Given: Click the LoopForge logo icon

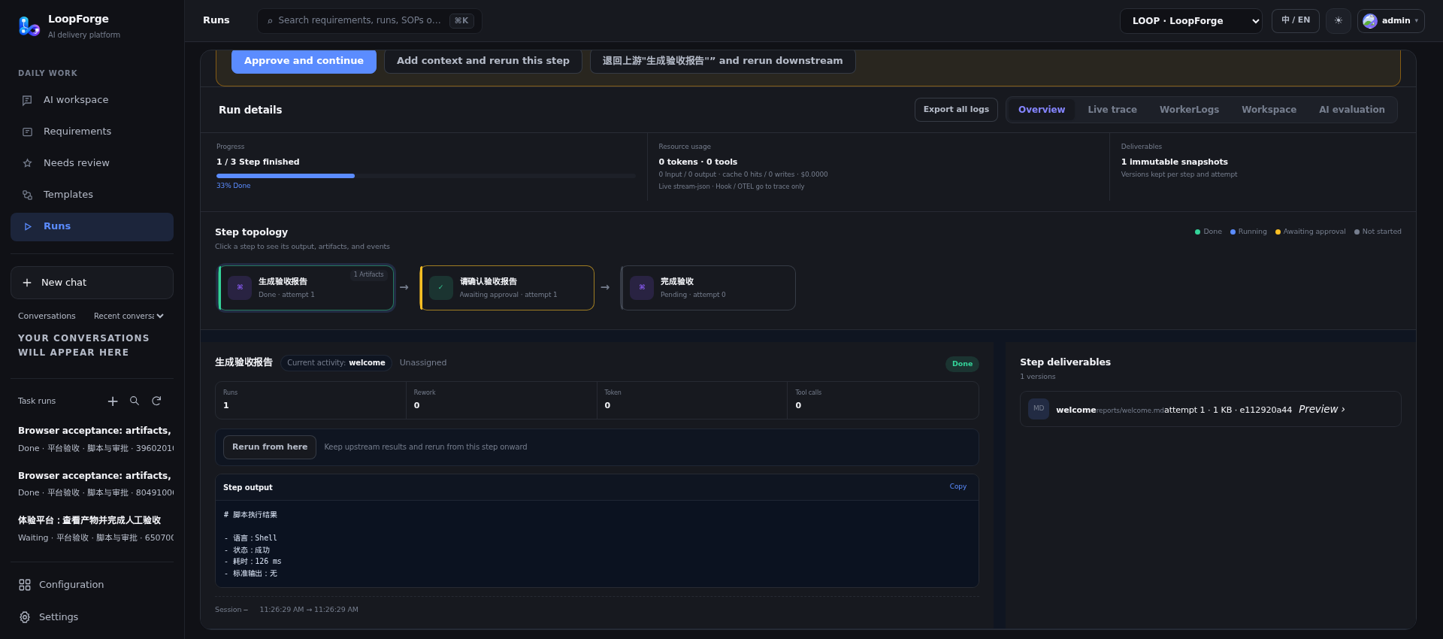Looking at the screenshot, I should (x=29, y=26).
